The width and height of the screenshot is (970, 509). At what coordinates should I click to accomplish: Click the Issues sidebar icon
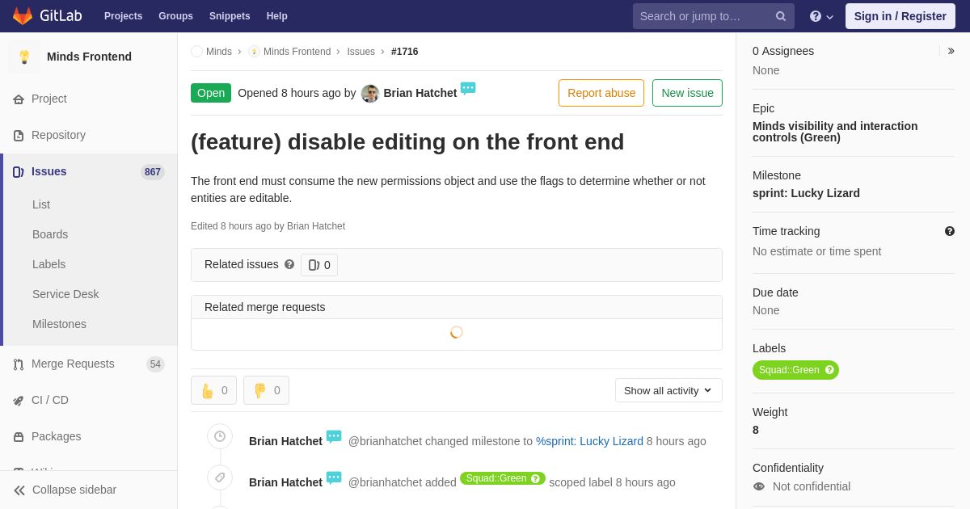pos(19,172)
